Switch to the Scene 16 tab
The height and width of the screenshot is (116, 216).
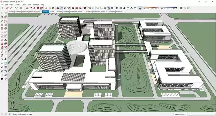(x=119, y=12)
